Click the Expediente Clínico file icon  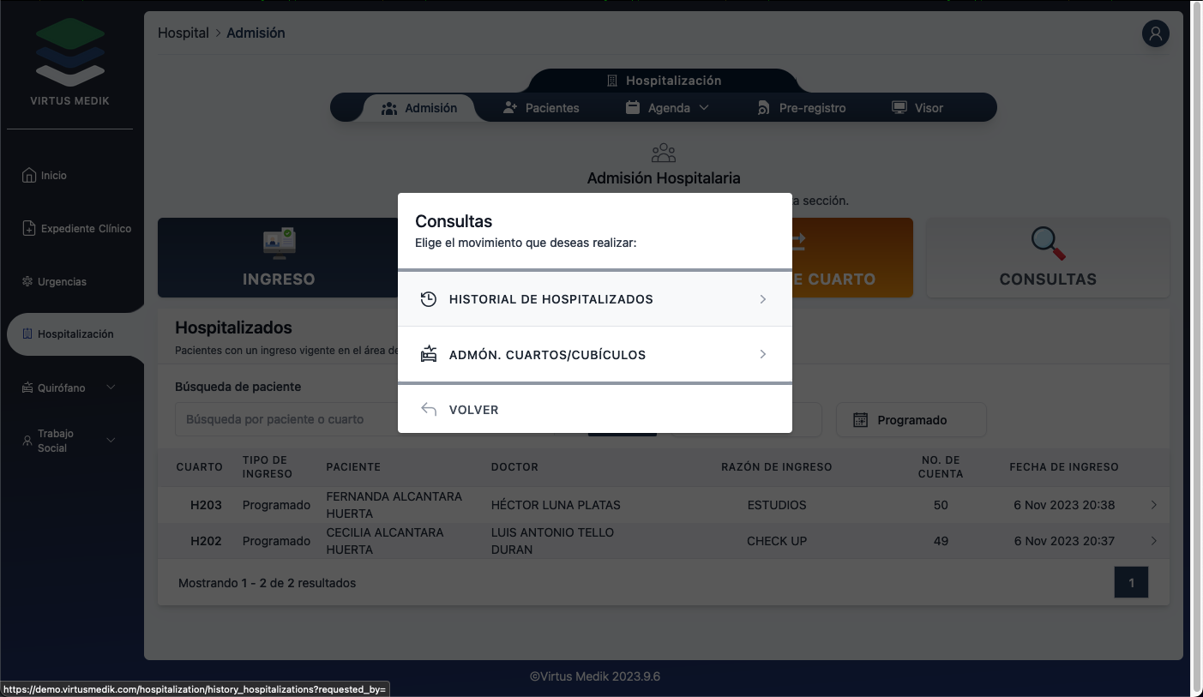point(28,229)
